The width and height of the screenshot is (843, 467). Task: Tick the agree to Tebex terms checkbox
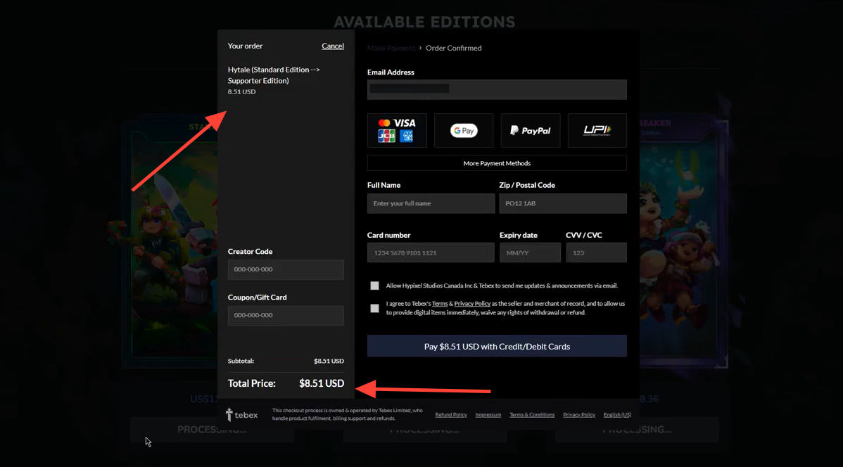tap(374, 308)
